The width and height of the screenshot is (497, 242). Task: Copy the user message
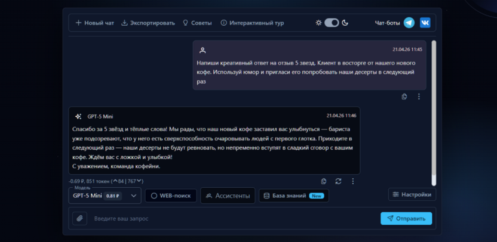point(404,97)
